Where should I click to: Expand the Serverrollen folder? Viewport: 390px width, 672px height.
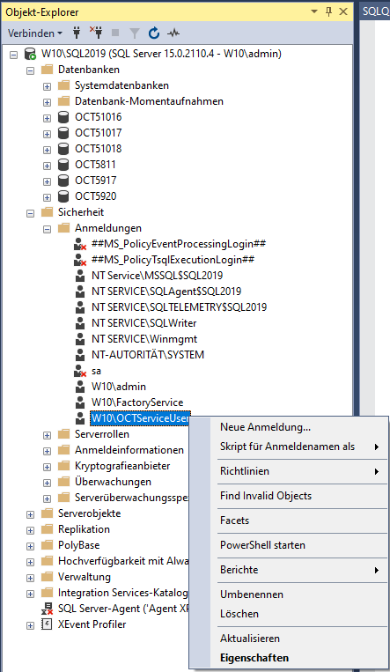pyautogui.click(x=48, y=435)
